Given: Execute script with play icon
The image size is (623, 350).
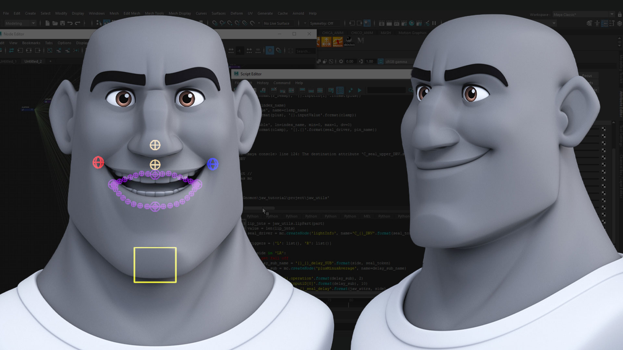Looking at the screenshot, I should (x=359, y=90).
